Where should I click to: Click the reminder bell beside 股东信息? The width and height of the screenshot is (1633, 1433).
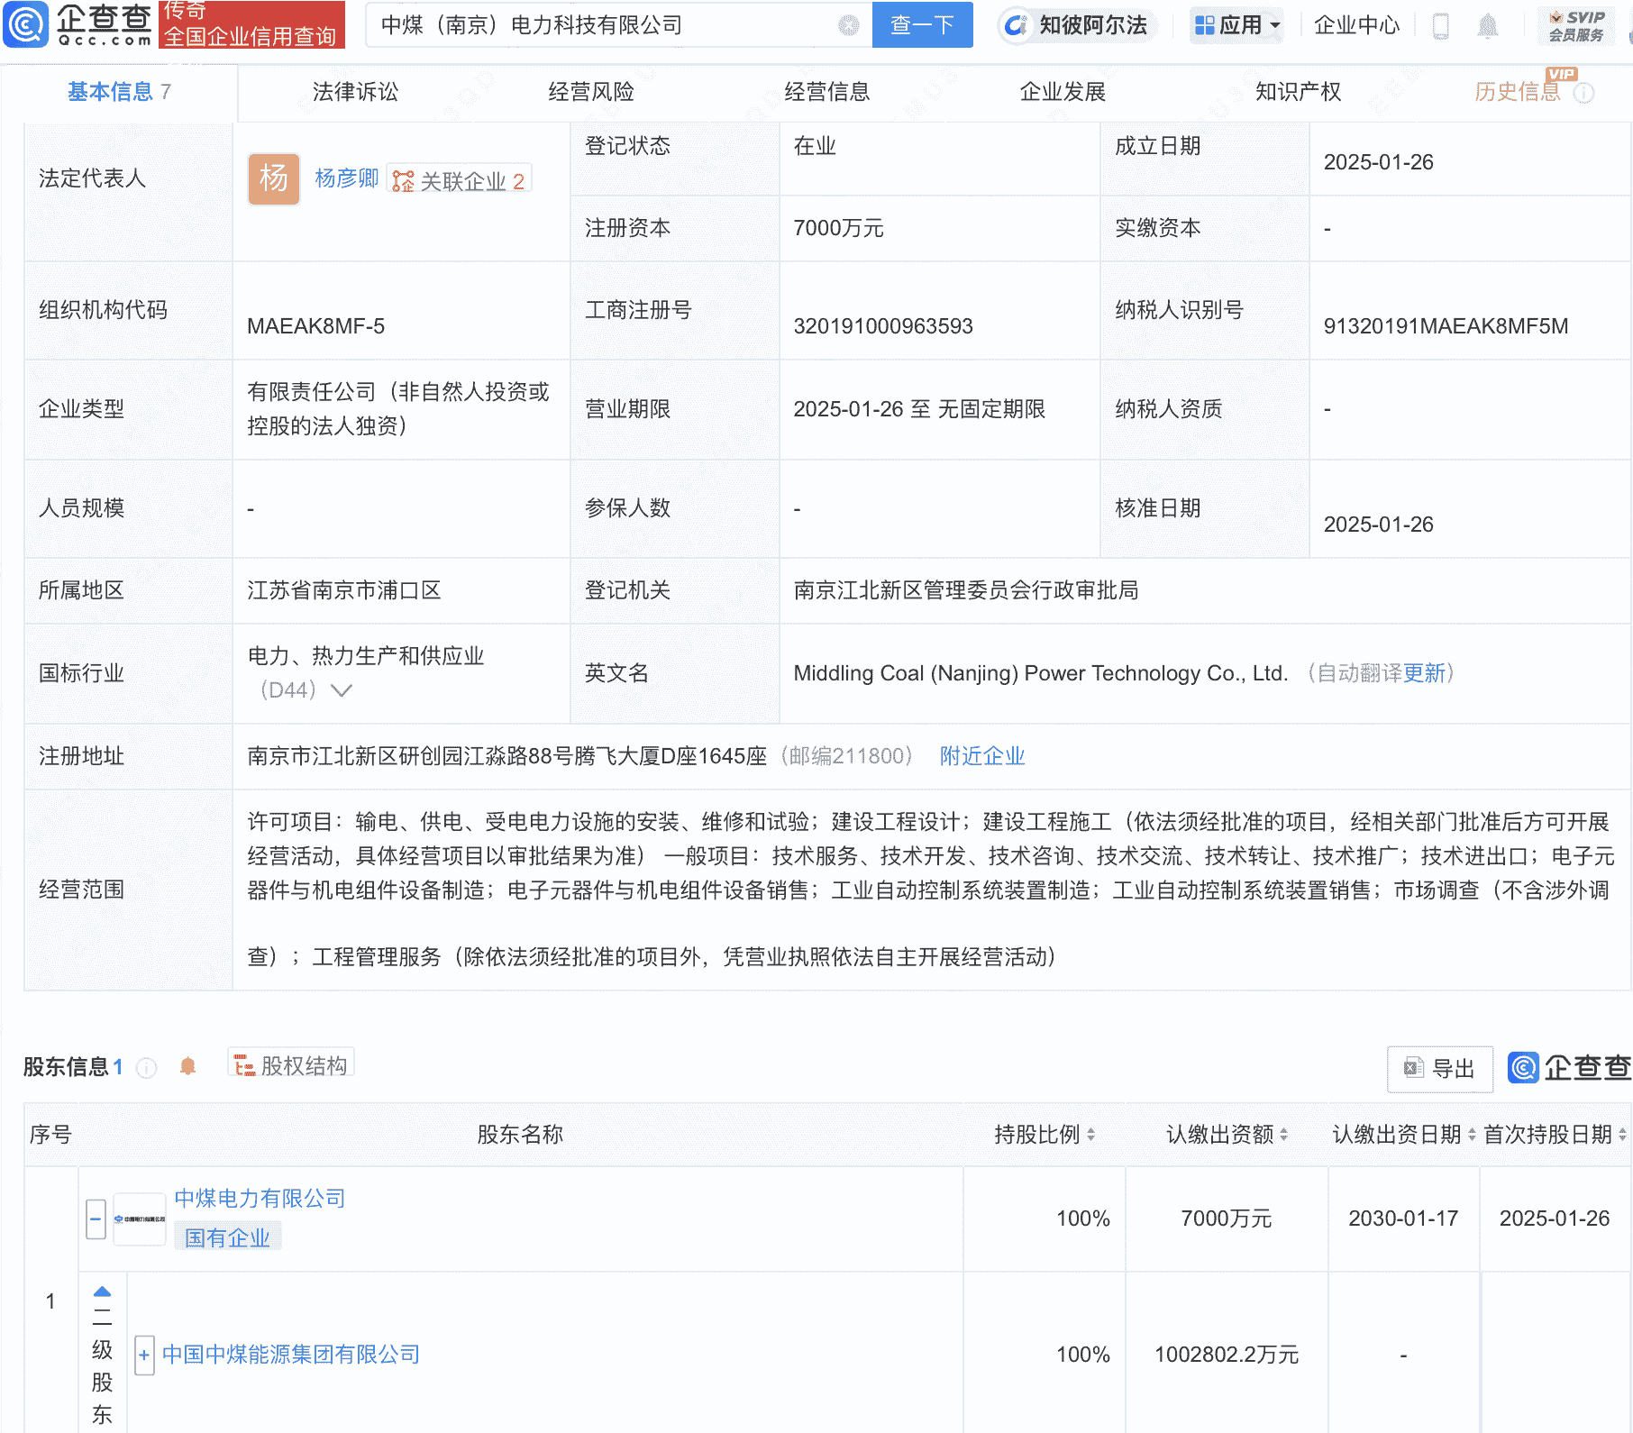[187, 1066]
